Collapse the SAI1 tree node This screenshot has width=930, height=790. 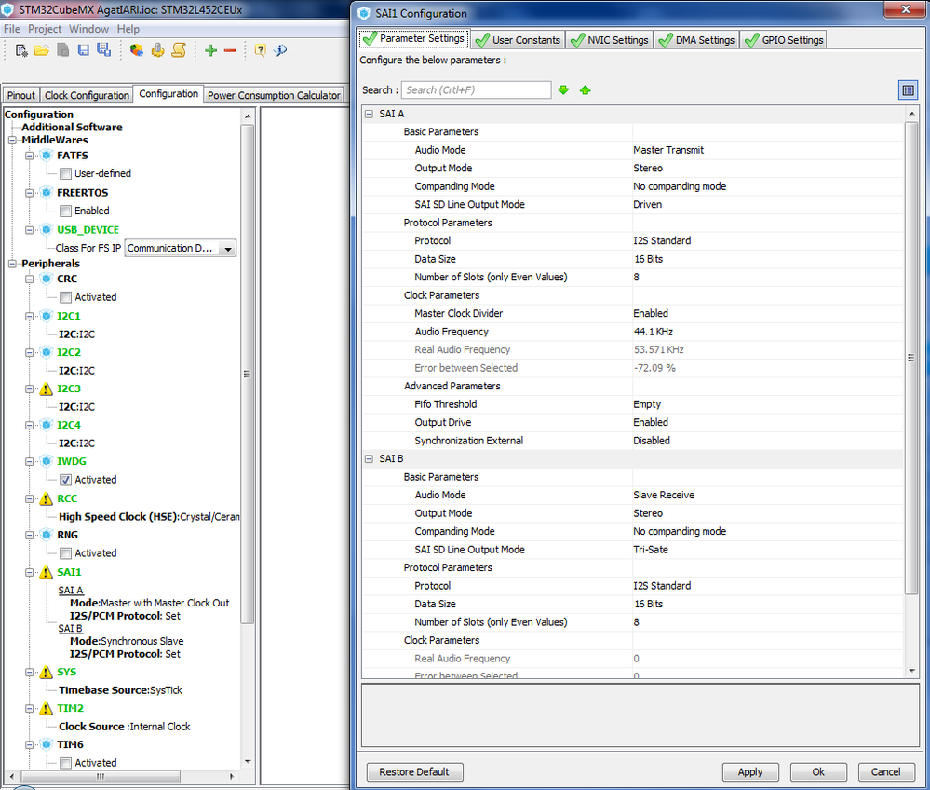point(29,573)
